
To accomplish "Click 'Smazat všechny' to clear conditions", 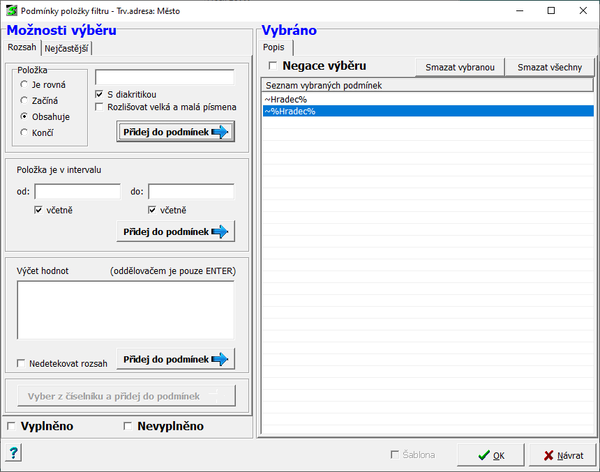I will [550, 67].
